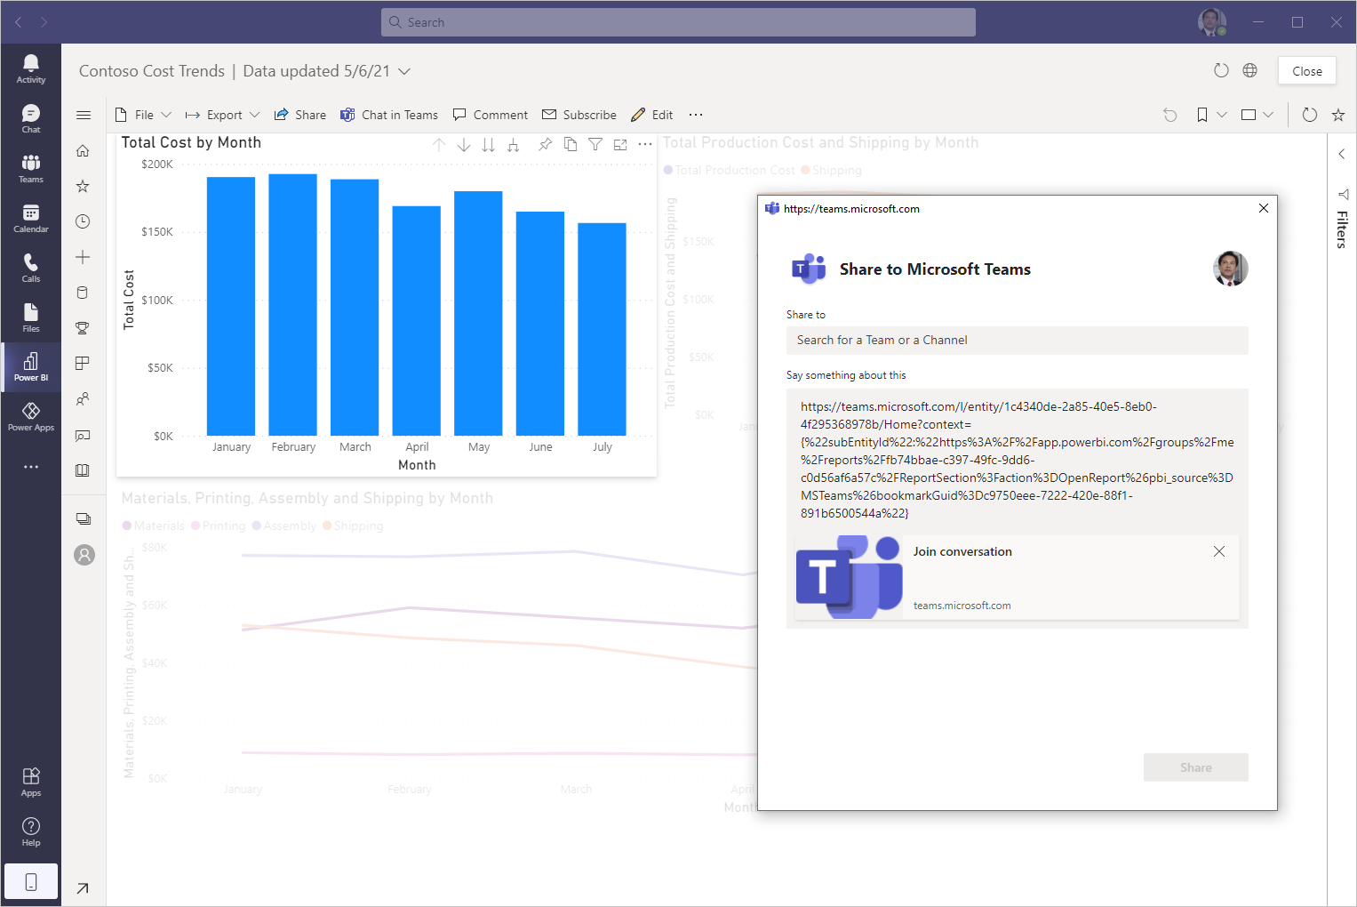Start Chat in Teams from the toolbar

pos(389,115)
